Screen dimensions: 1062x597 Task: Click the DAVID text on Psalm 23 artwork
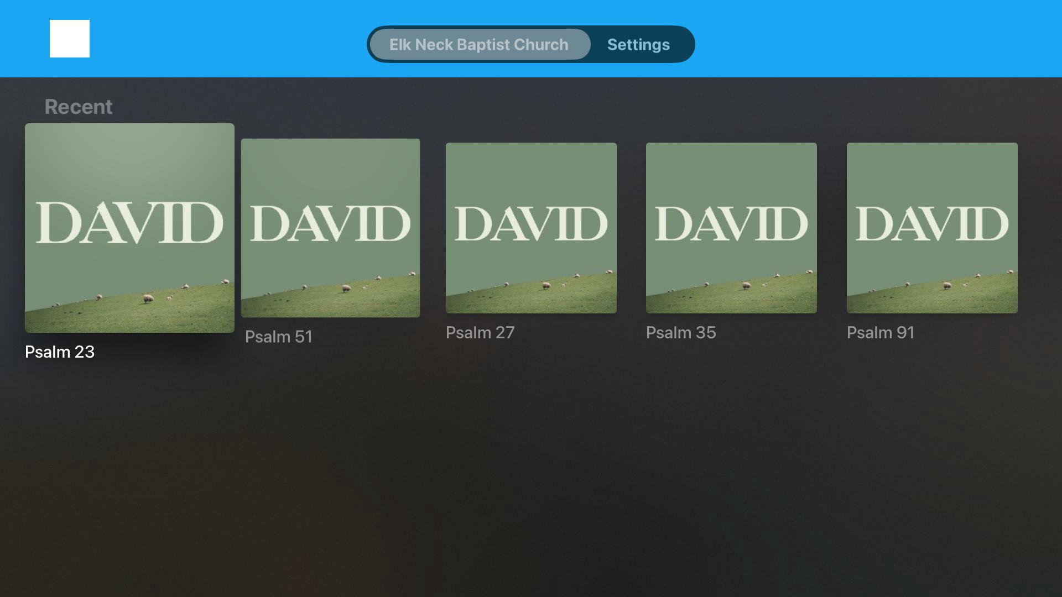point(129,223)
